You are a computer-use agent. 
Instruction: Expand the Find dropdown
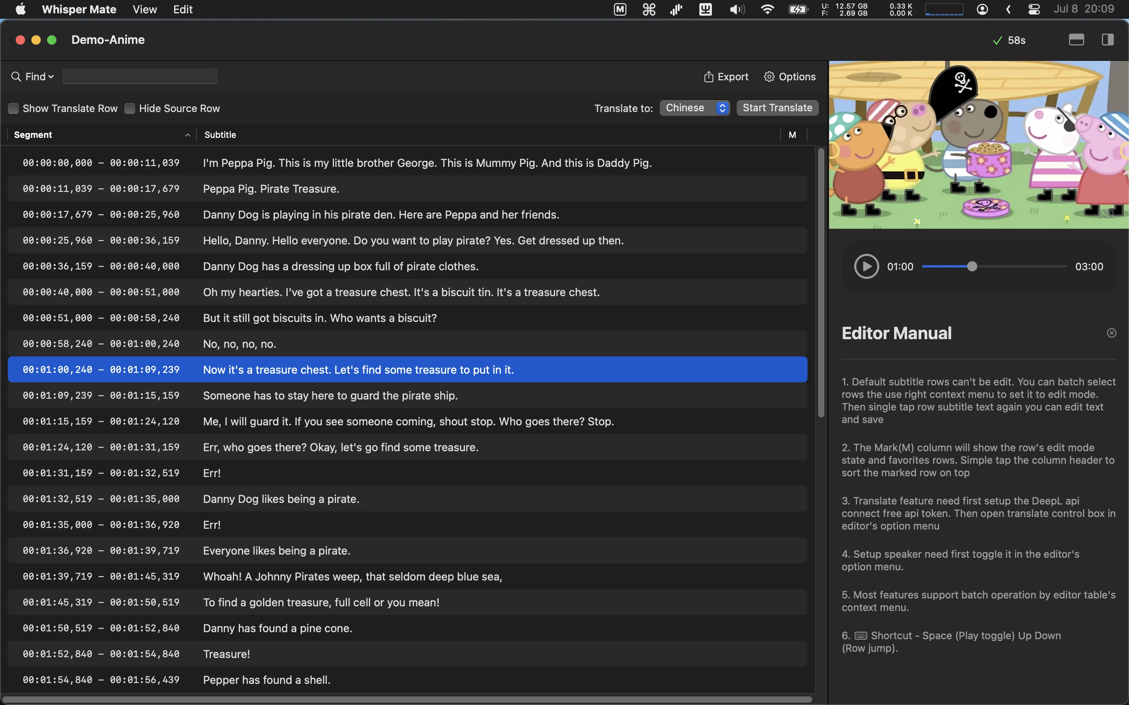(40, 76)
